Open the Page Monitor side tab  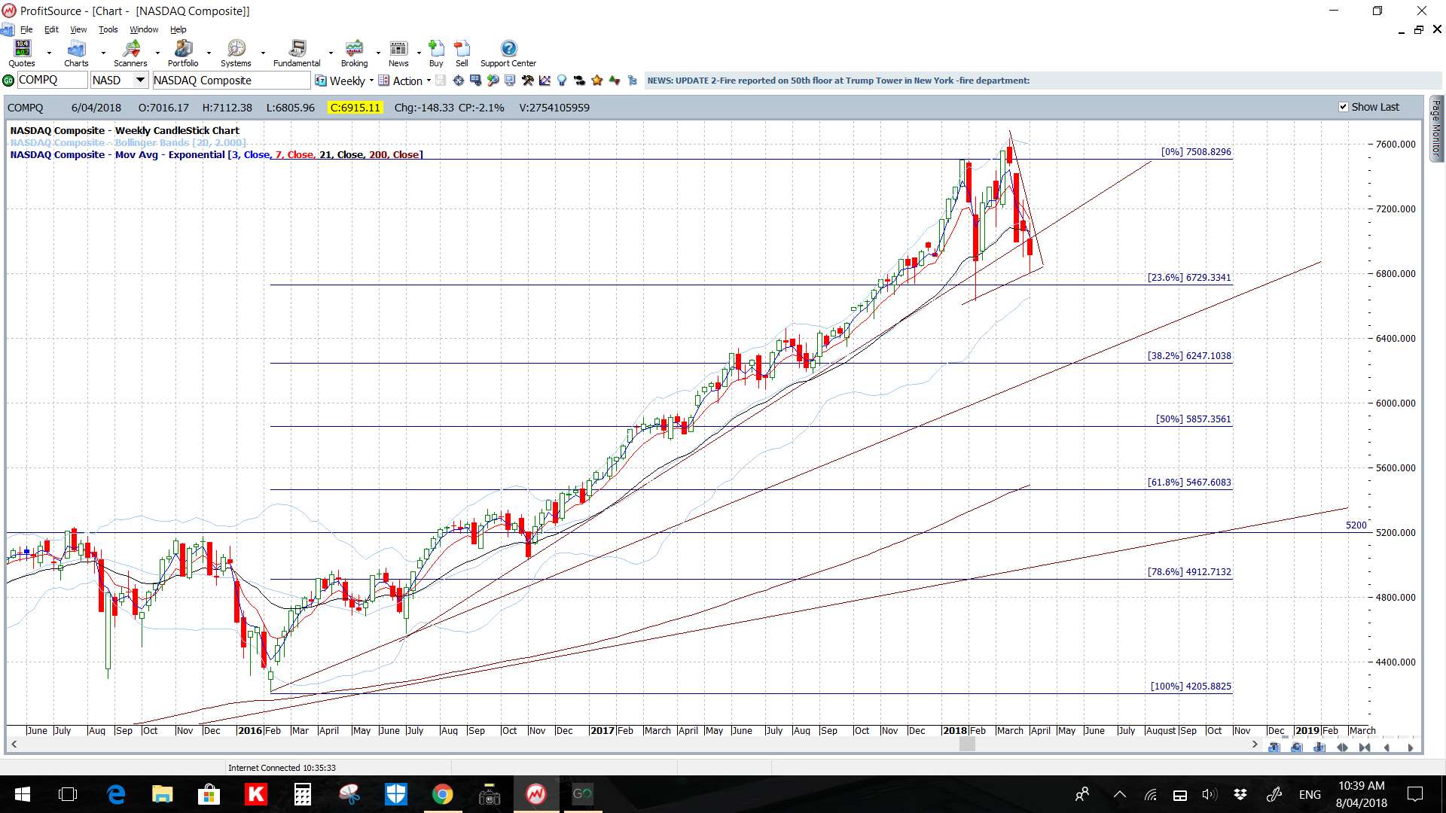click(1436, 128)
